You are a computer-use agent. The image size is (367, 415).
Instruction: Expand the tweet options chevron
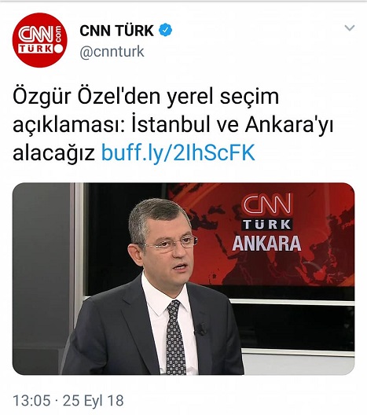(350, 28)
